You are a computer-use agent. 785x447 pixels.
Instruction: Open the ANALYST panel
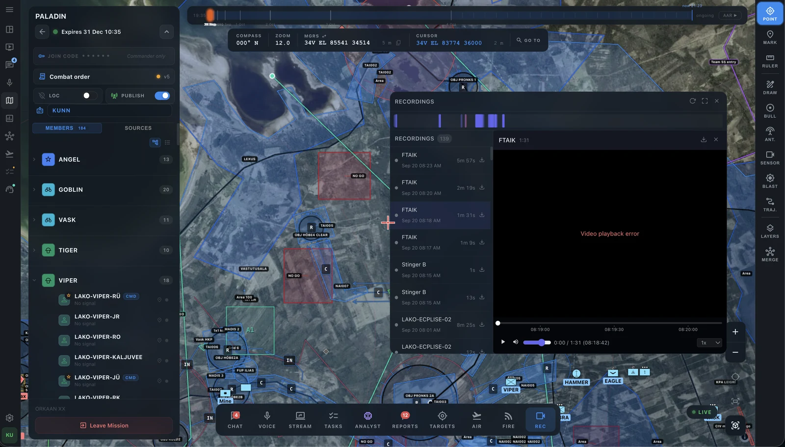[368, 420]
